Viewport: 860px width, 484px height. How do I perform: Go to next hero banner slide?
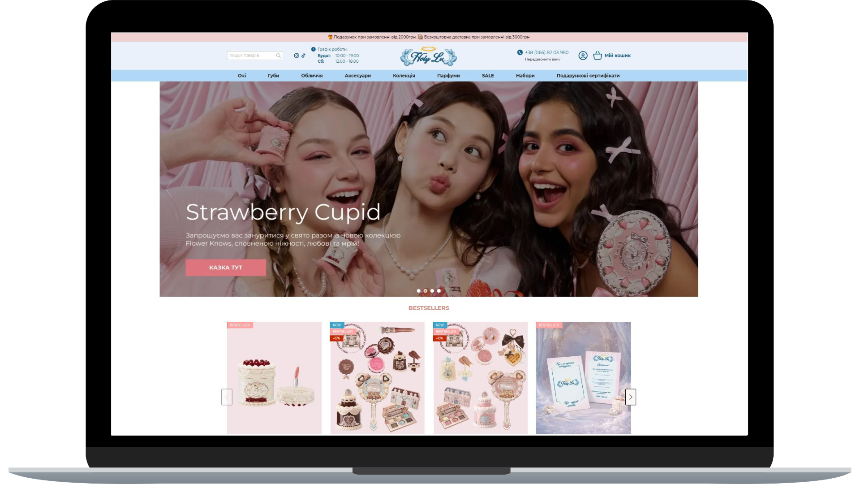click(x=688, y=189)
